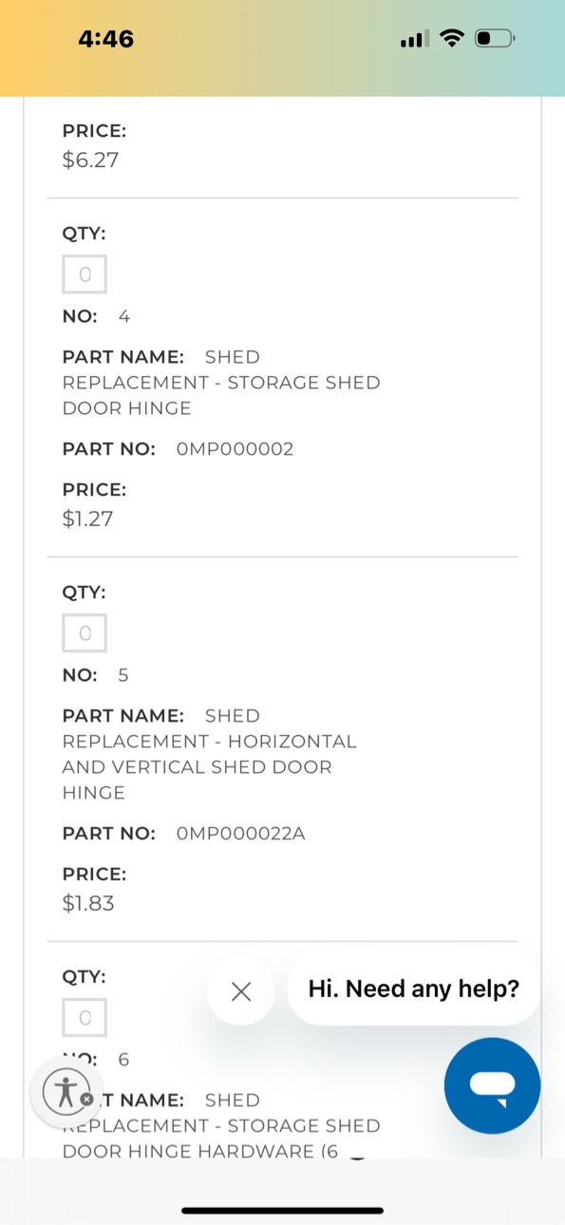Open the accessibility options icon
Viewport: 565px width, 1225px height.
click(66, 1091)
